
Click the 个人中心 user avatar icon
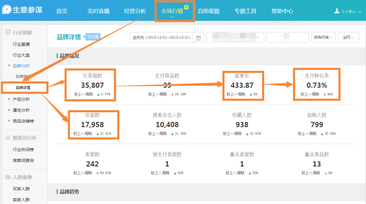[x=337, y=11]
